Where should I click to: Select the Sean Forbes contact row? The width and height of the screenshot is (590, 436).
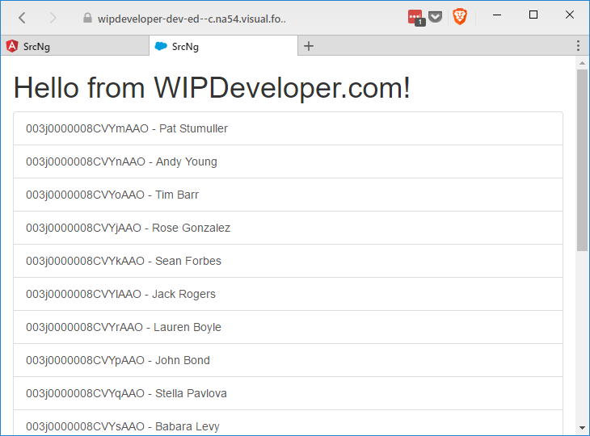pos(289,261)
